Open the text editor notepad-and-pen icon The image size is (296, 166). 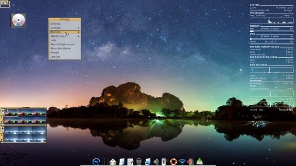click(130, 162)
